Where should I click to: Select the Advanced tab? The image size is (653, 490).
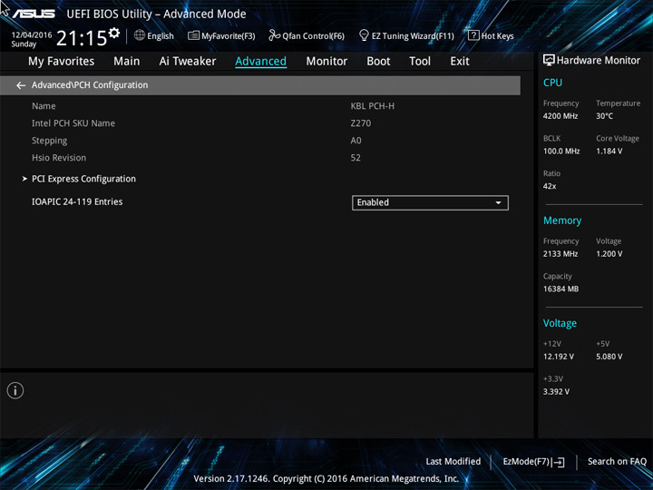(260, 62)
